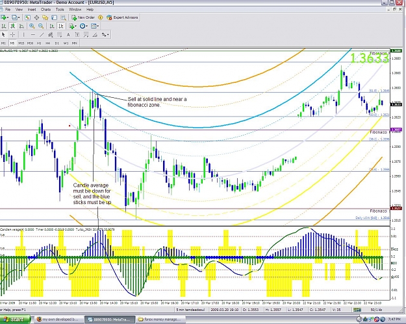Switch timeframe to H4
The height and width of the screenshot is (324, 406).
pos(48,43)
